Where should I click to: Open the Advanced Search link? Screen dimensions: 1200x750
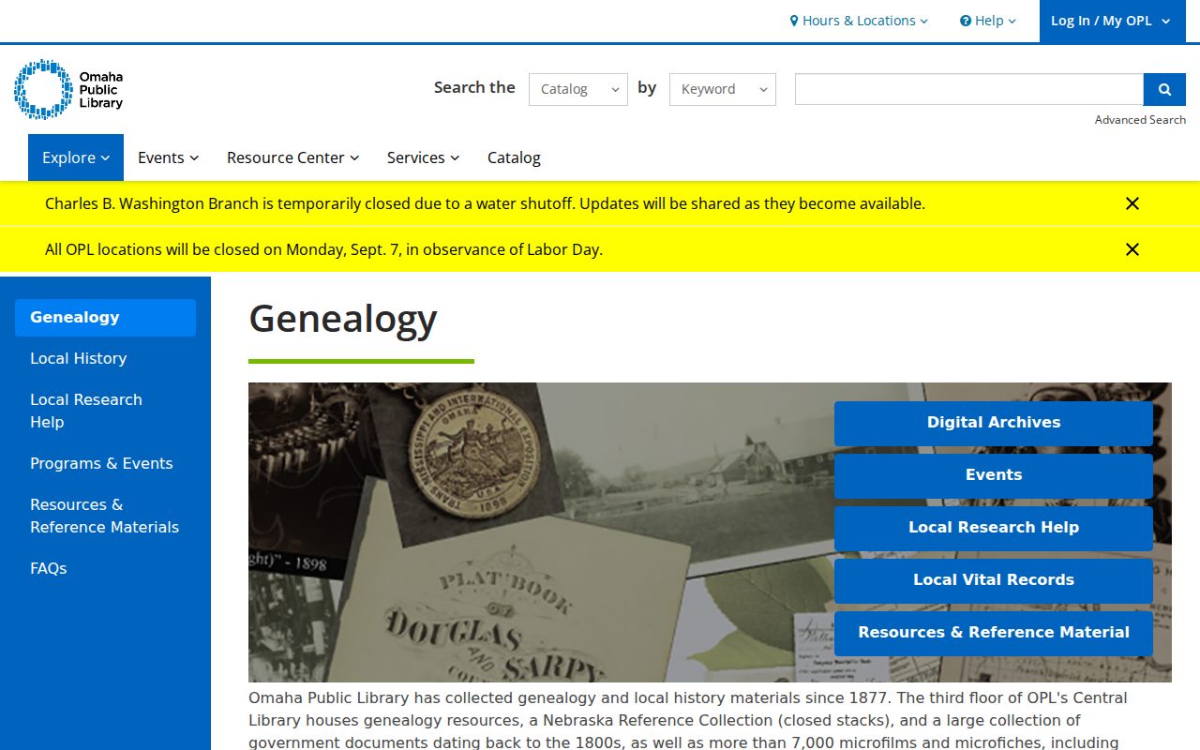tap(1140, 120)
